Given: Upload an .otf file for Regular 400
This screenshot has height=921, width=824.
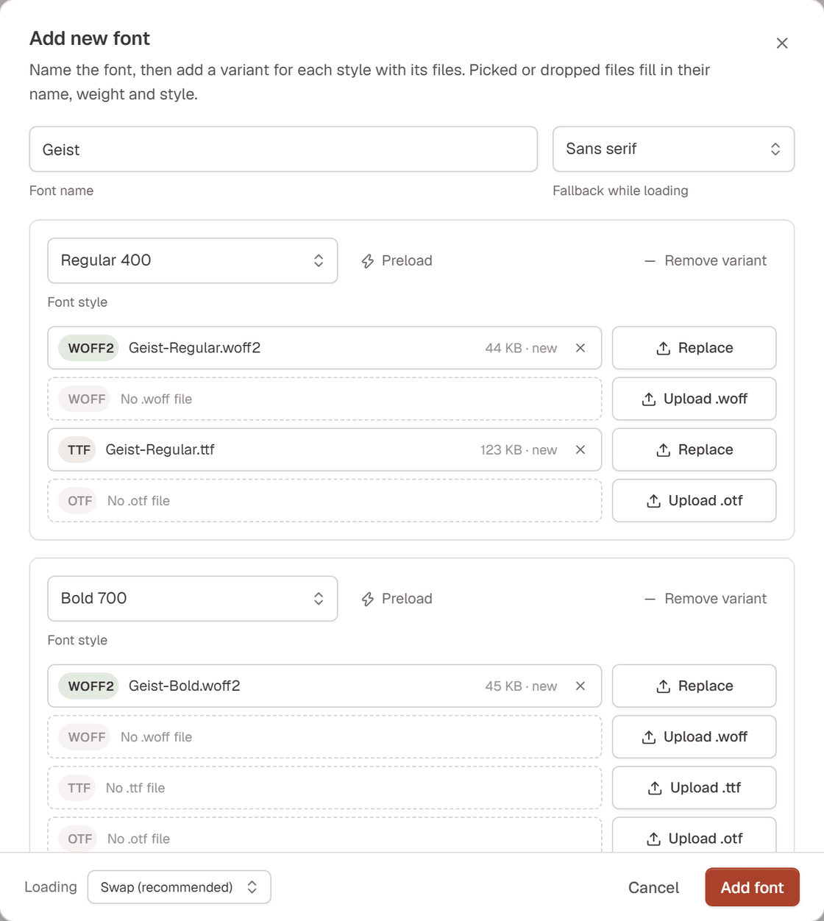Looking at the screenshot, I should click(x=694, y=500).
